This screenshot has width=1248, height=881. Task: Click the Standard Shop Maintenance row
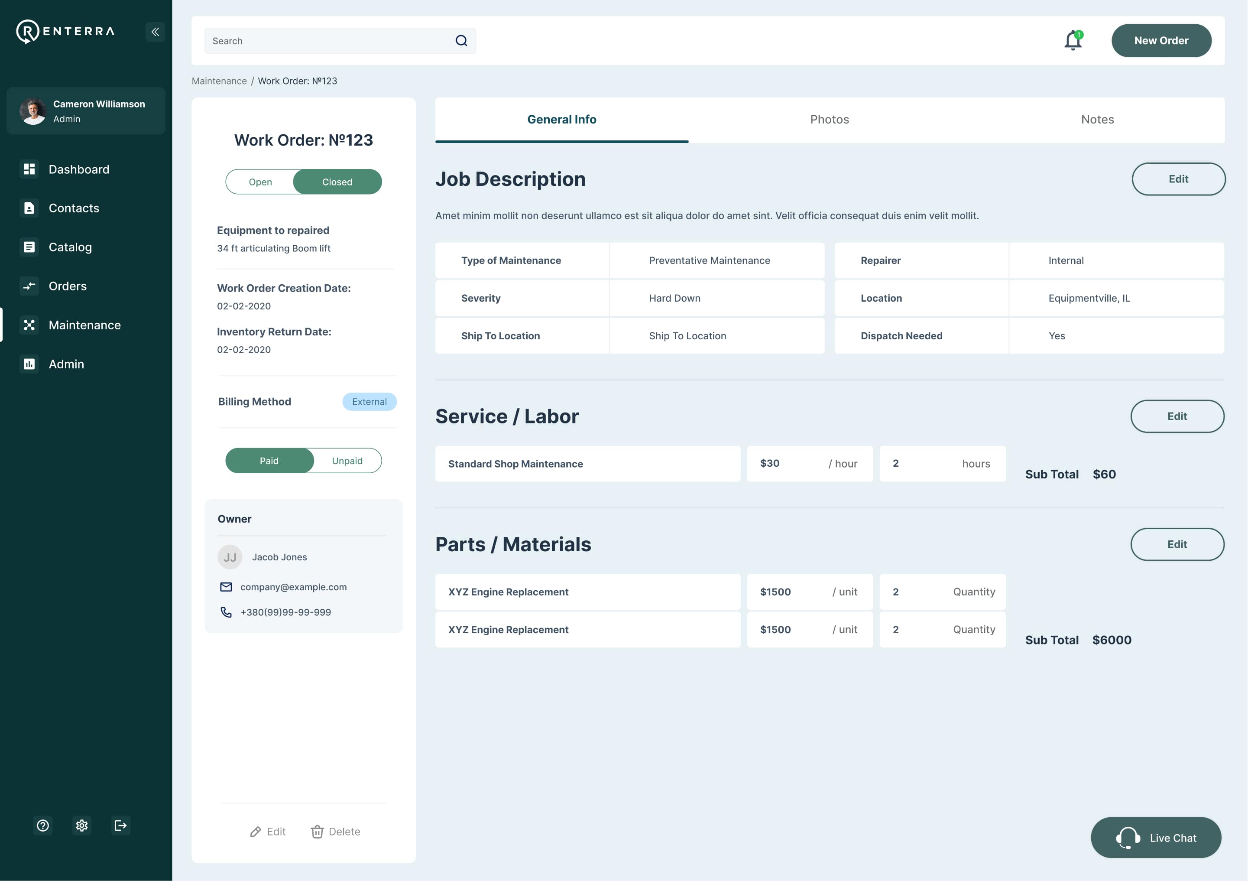[587, 464]
